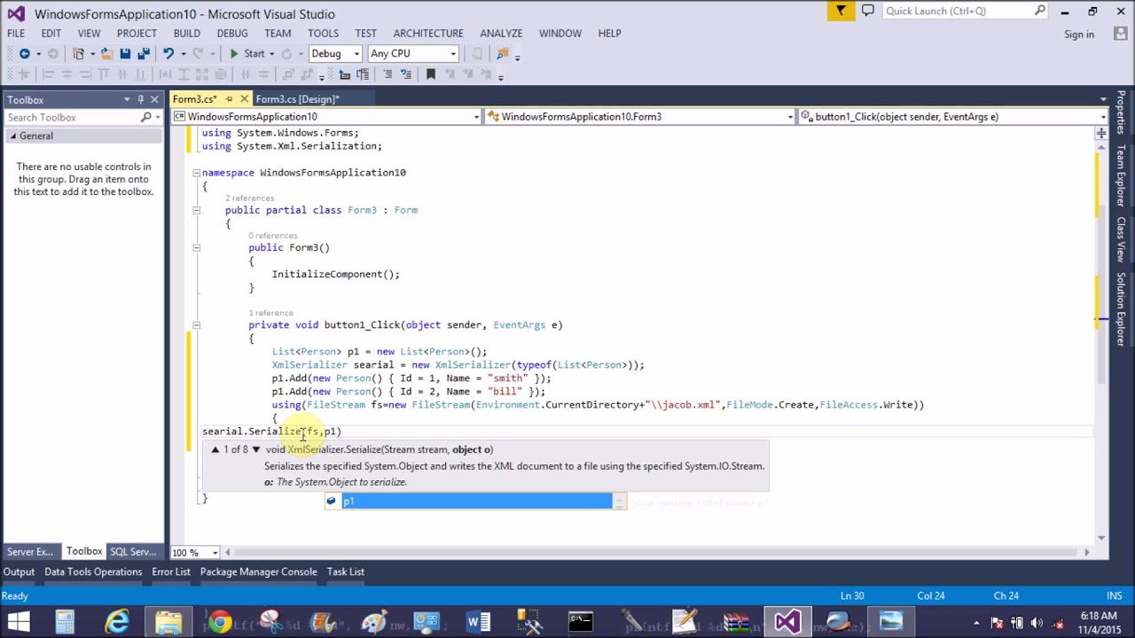
Task: Click the Uncomment selected lines icon
Action: click(x=407, y=74)
